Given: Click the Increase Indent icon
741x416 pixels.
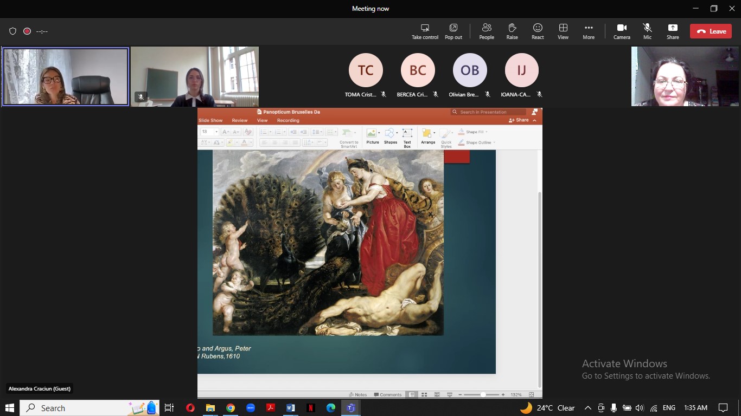Looking at the screenshot, I should pos(304,132).
